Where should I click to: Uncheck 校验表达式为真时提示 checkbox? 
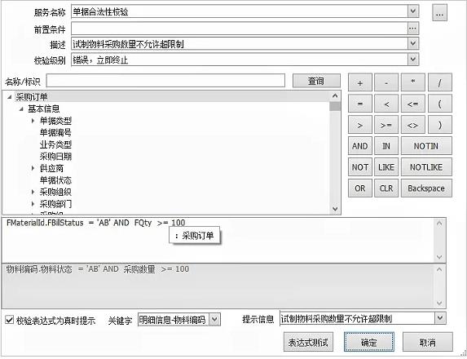(x=10, y=320)
